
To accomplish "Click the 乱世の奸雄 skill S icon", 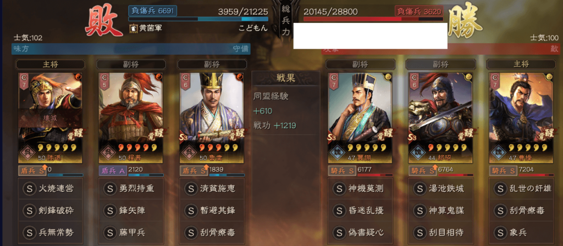I will pos(500,188).
